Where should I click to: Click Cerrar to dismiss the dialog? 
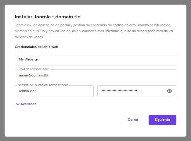(x=133, y=120)
